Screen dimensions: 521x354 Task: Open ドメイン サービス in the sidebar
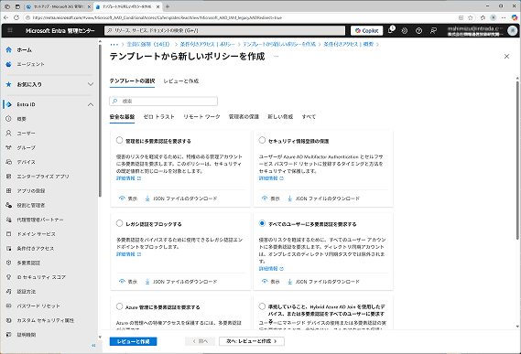37,234
